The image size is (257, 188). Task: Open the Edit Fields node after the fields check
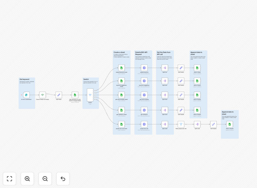pyautogui.click(x=59, y=95)
